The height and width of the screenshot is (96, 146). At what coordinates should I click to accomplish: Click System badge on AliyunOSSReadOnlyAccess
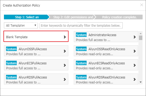[81, 49]
